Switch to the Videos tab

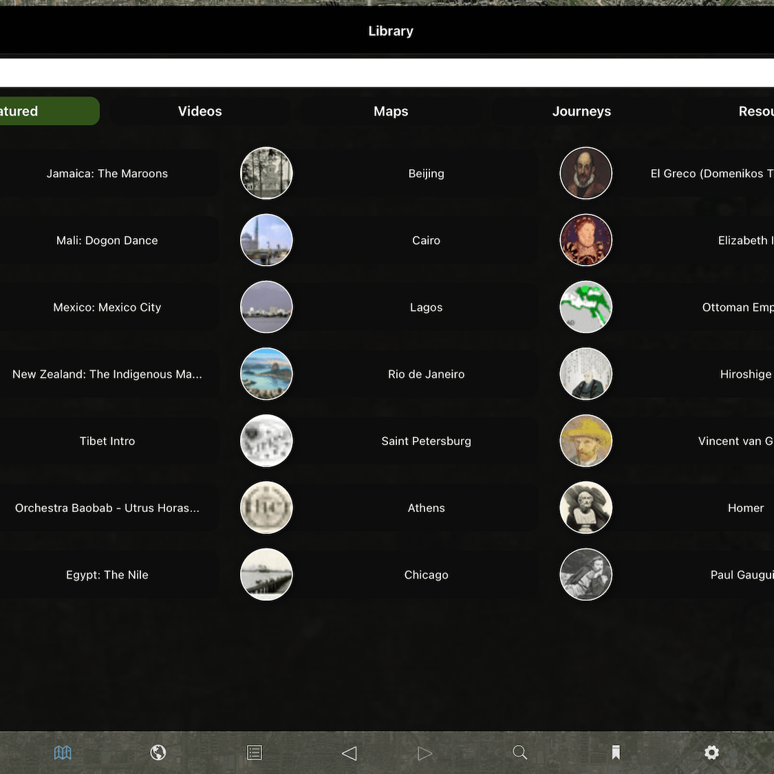click(200, 111)
